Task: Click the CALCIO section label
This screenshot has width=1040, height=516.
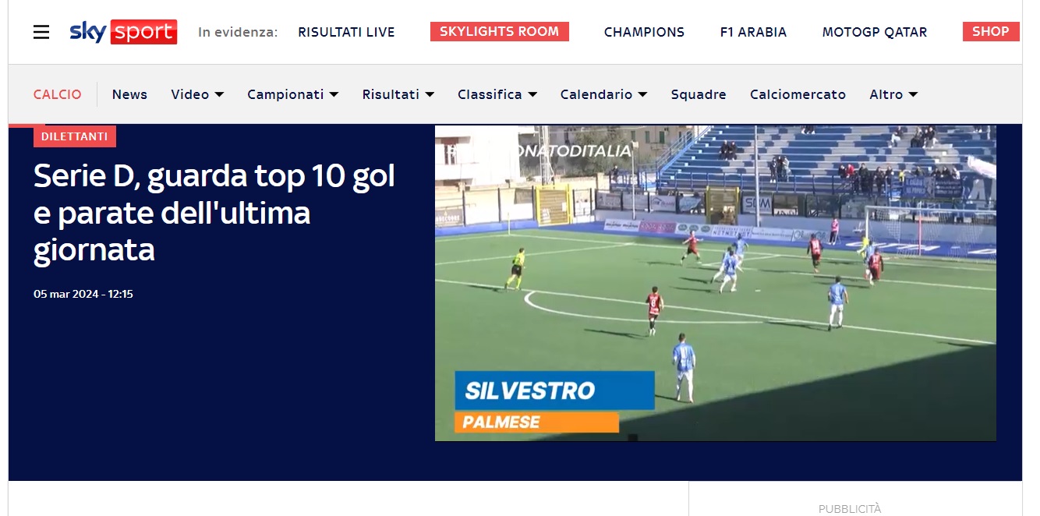Action: (x=57, y=94)
